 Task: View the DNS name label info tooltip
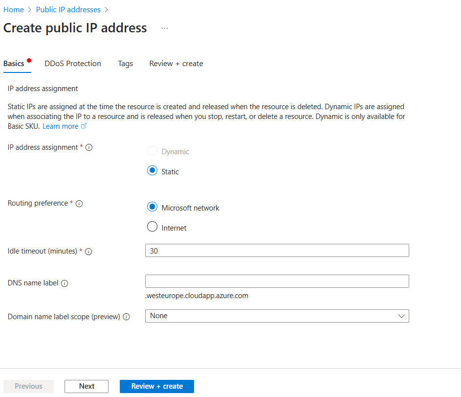tap(66, 283)
